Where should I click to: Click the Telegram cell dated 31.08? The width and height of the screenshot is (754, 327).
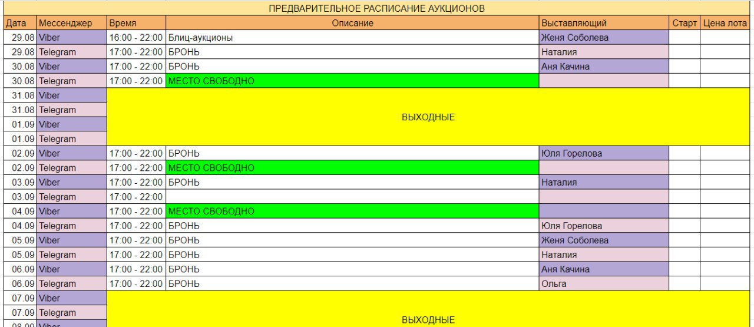pos(71,110)
